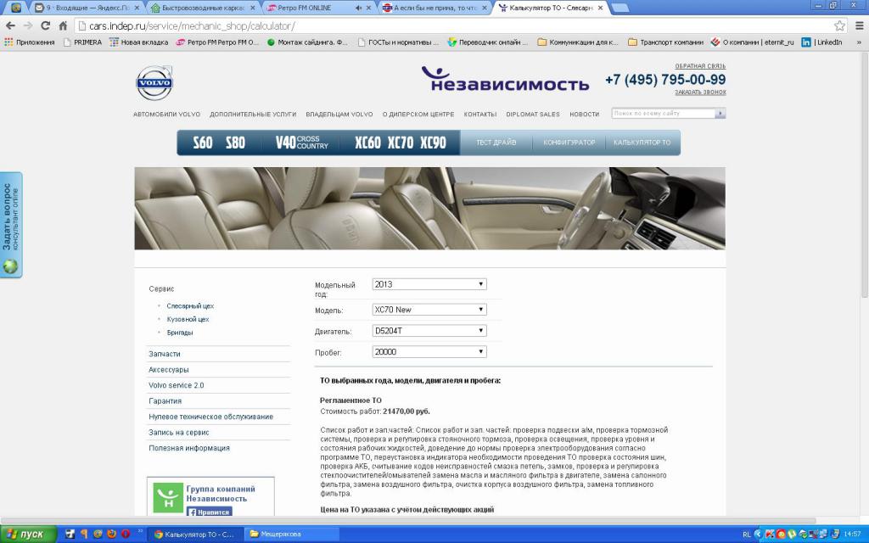Select the XC90 model link

point(433,143)
